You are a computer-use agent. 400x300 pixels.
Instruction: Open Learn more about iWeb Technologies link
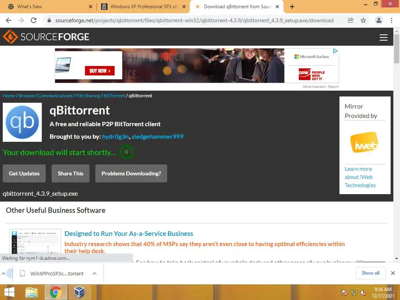[360, 177]
